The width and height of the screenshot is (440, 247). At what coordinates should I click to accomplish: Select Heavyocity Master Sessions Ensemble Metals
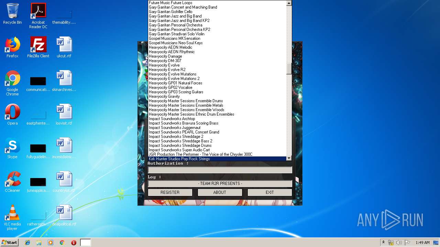coord(217,105)
